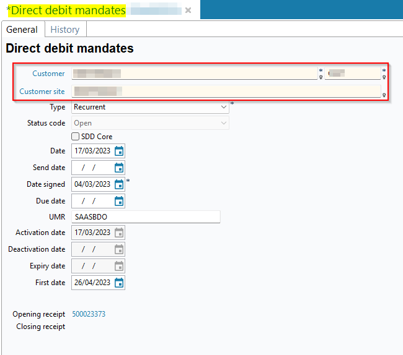403x355 pixels.
Task: Open calendar for Date signed field
Action: 119,184
